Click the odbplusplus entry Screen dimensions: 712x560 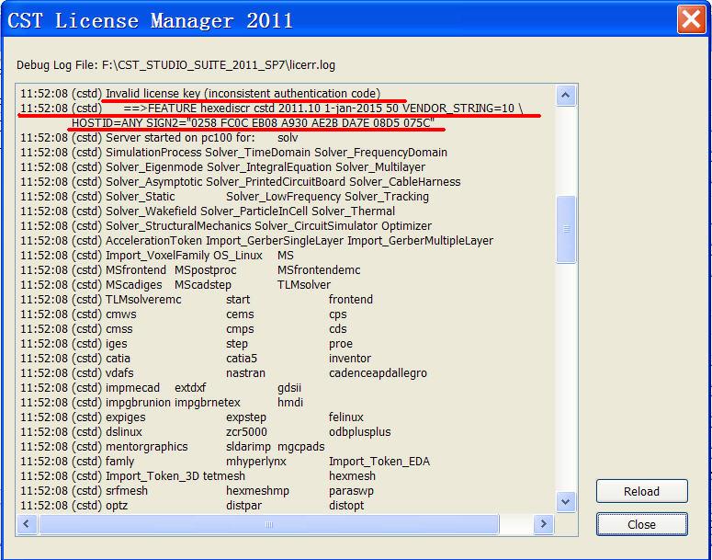(x=359, y=432)
